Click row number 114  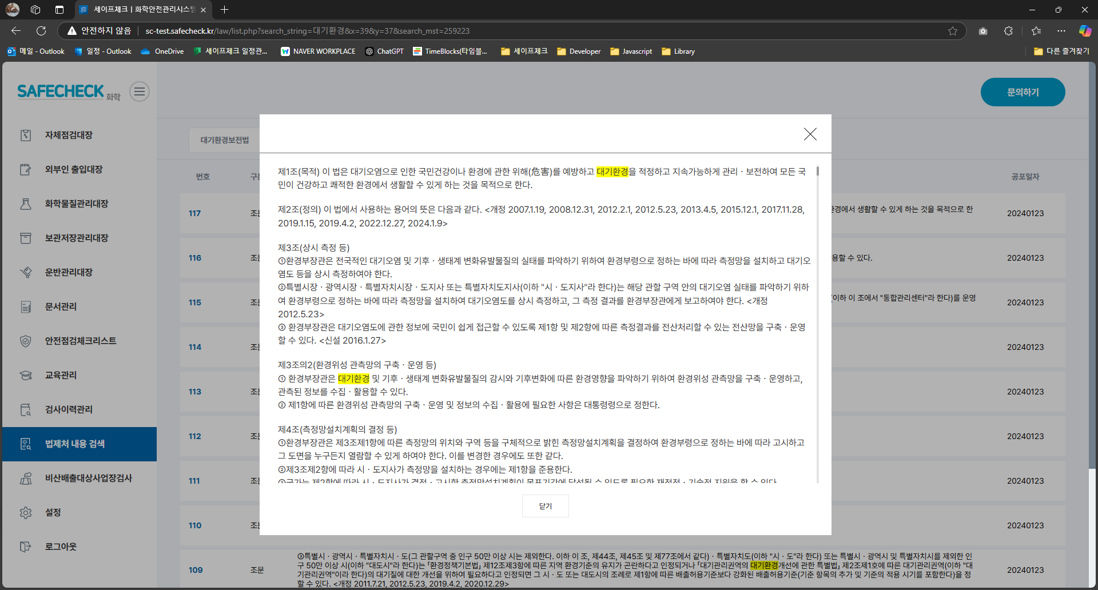coord(195,347)
